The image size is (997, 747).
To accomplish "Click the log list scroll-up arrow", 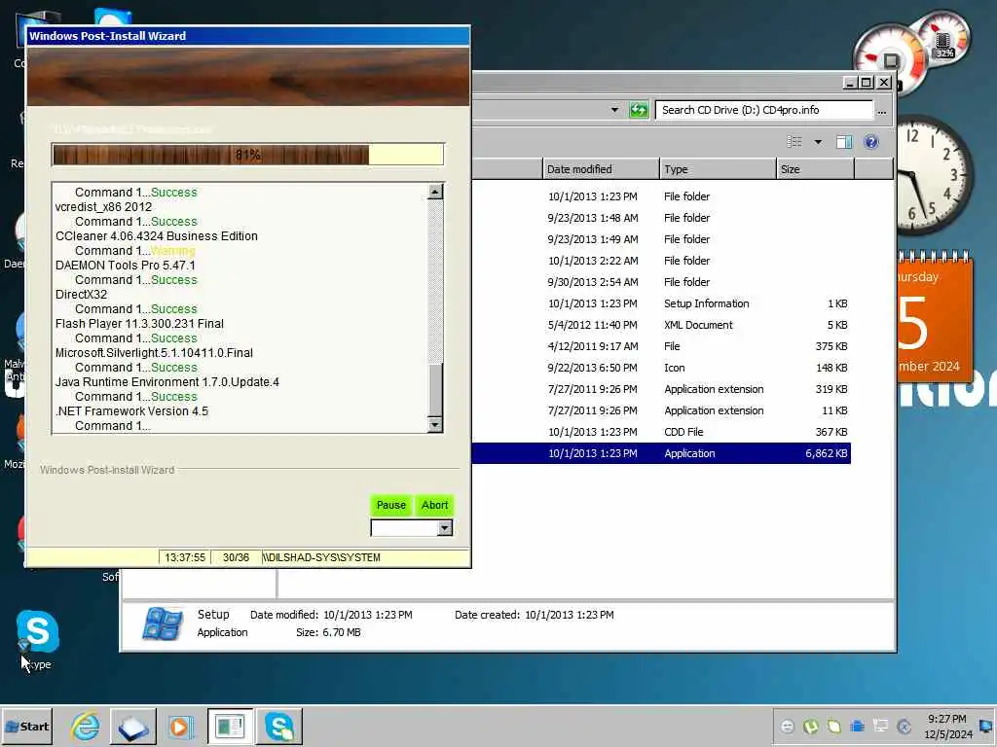I will [435, 192].
